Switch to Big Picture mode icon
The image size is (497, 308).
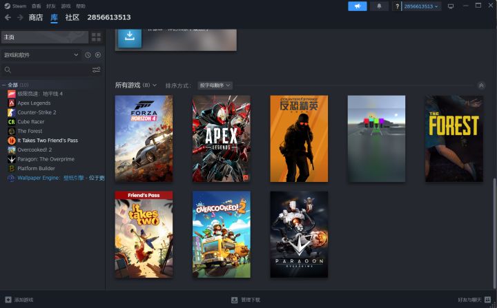pos(450,6)
